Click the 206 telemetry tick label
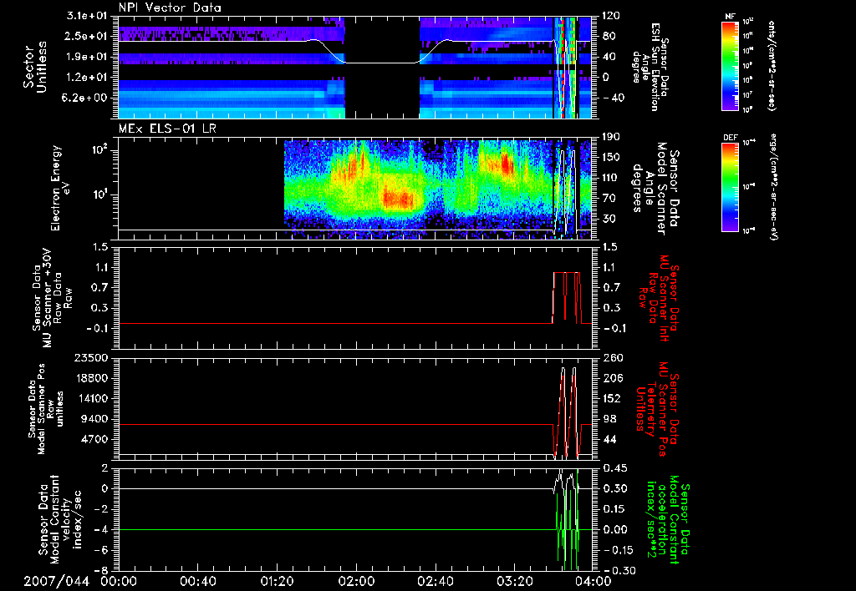856x591 pixels. click(x=611, y=378)
